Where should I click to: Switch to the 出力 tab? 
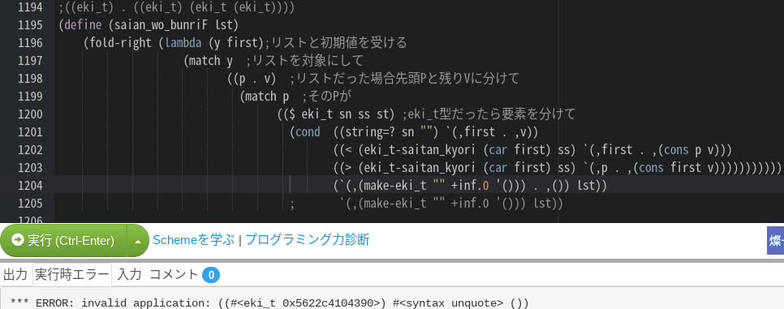(x=15, y=274)
